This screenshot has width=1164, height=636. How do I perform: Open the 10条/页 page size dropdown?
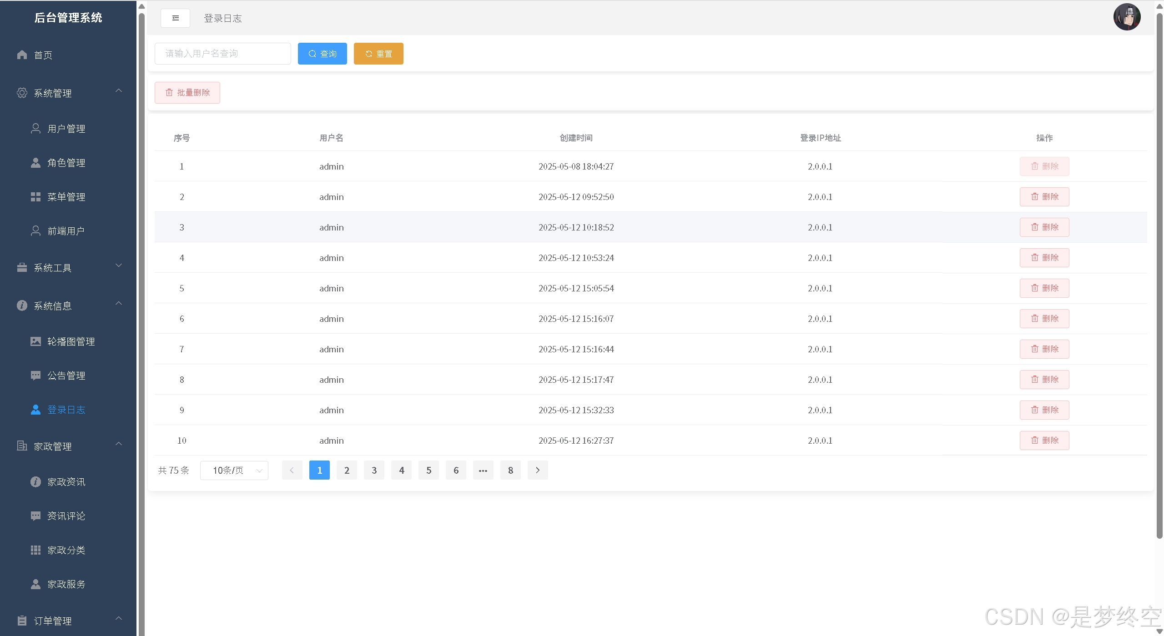tap(234, 470)
